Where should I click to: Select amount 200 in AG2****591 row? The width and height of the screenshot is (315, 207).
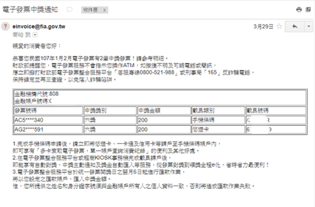click(164, 129)
